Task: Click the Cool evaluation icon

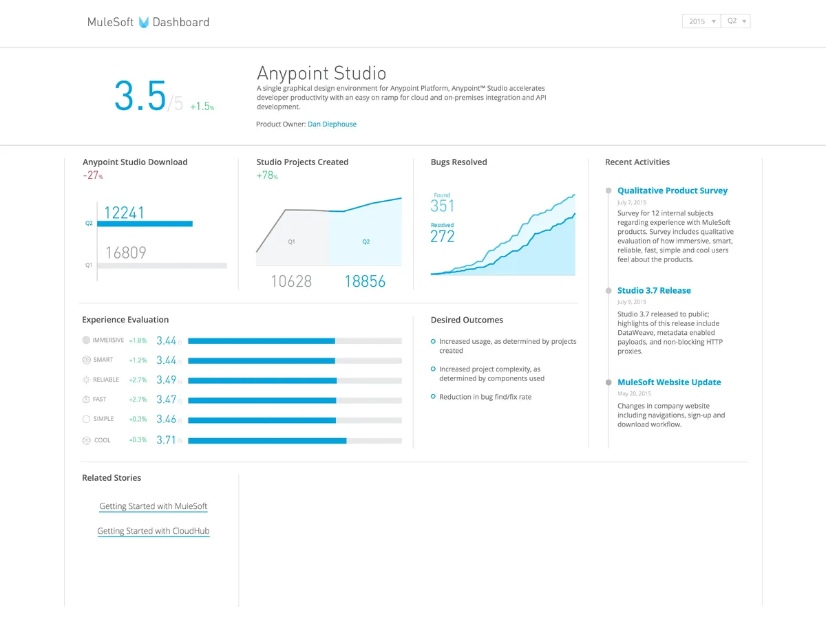Action: [86, 439]
